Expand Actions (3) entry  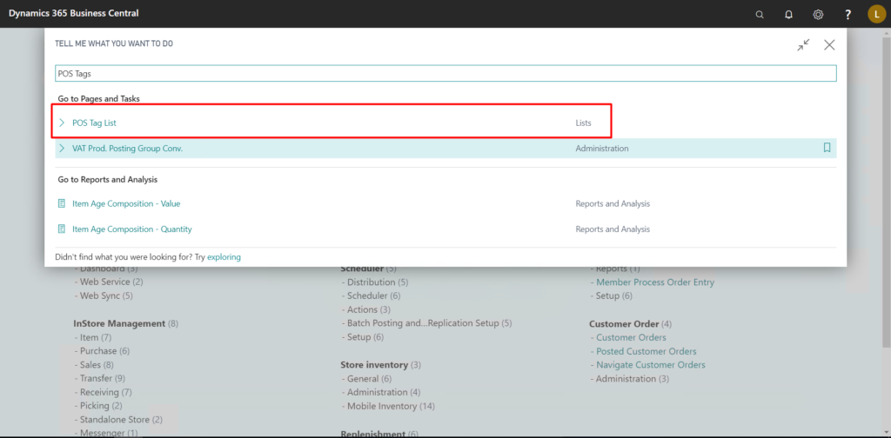pyautogui.click(x=369, y=309)
